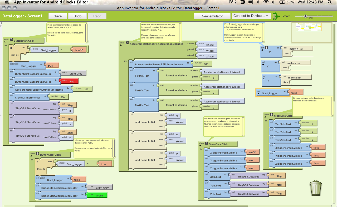The image size is (337, 207).
Task: Click the Save button
Action: [58, 16]
